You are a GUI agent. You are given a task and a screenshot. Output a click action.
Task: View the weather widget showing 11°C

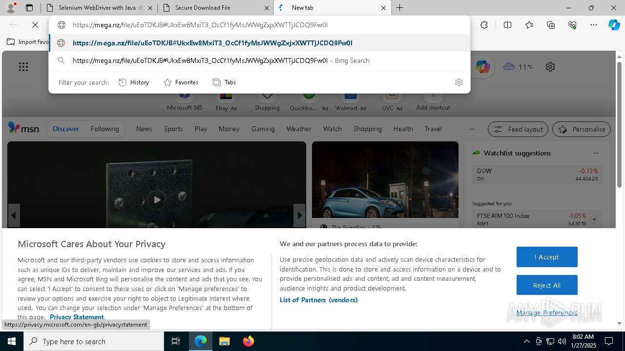click(x=518, y=67)
